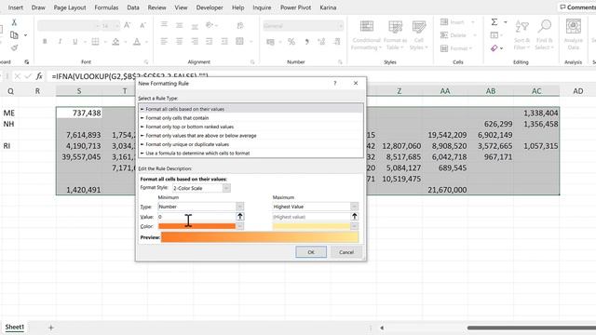Open the Minimum orange Color dropdown arrow
Viewport: 596px width, 335px height.
point(240,226)
